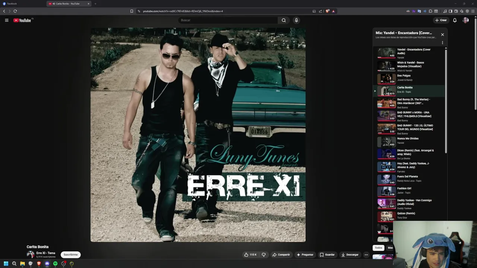Start voice search with the microphone icon
Image resolution: width=477 pixels, height=268 pixels.
pyautogui.click(x=296, y=20)
